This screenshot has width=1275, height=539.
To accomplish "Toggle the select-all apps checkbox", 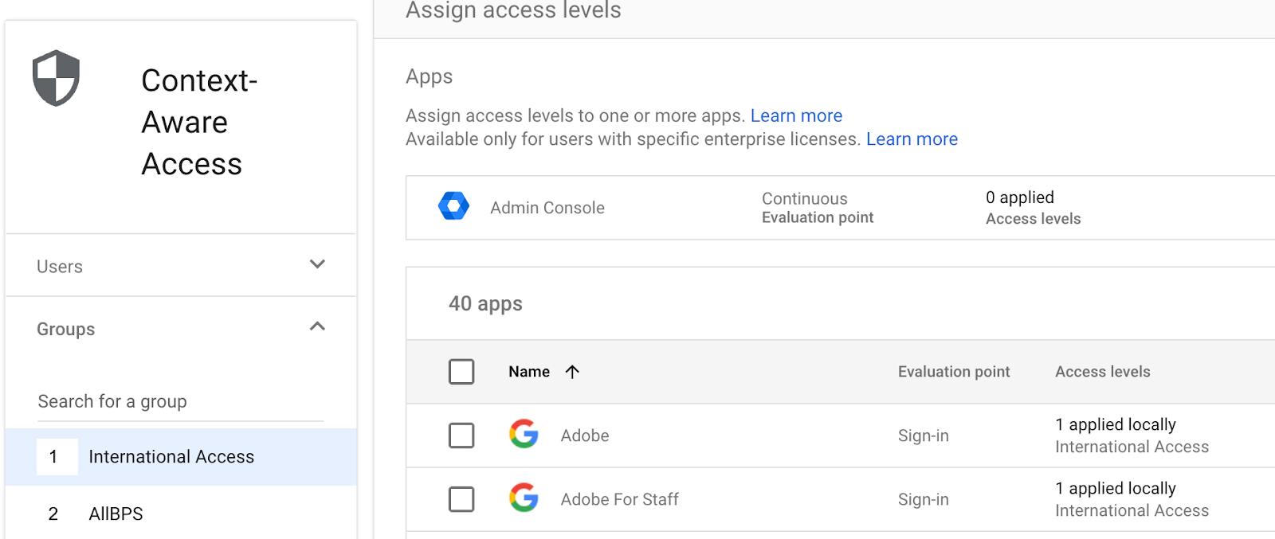I will point(461,372).
